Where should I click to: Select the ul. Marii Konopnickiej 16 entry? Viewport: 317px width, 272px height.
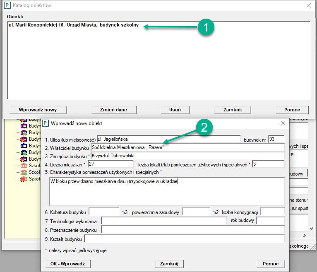pyautogui.click(x=73, y=25)
